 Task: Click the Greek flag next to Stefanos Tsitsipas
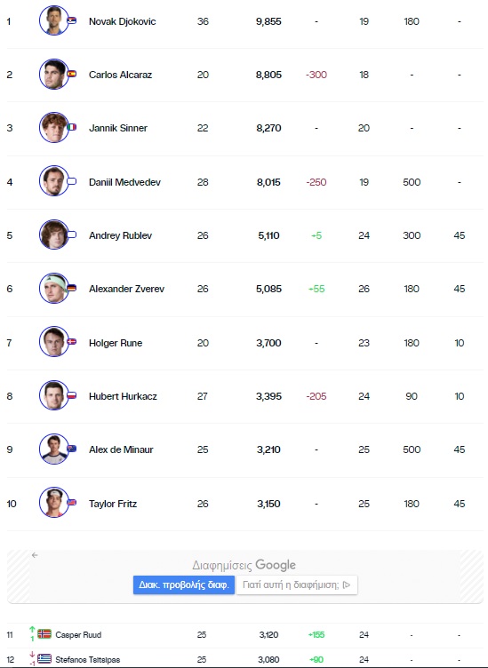click(x=44, y=659)
